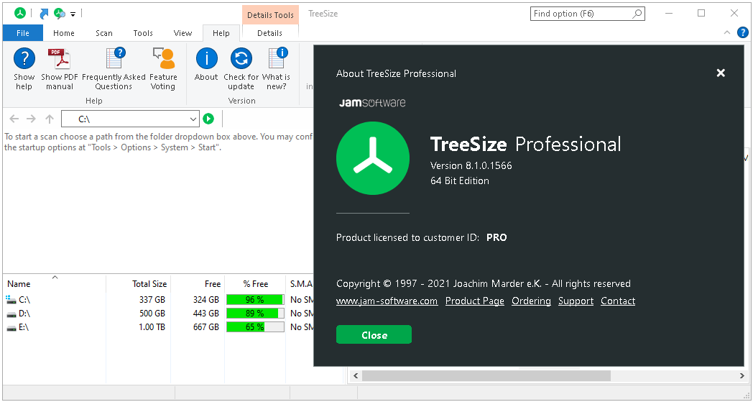Screen dimensions: 753x402
Task: Click the Details Tools contextual tab header
Action: pyautogui.click(x=270, y=15)
